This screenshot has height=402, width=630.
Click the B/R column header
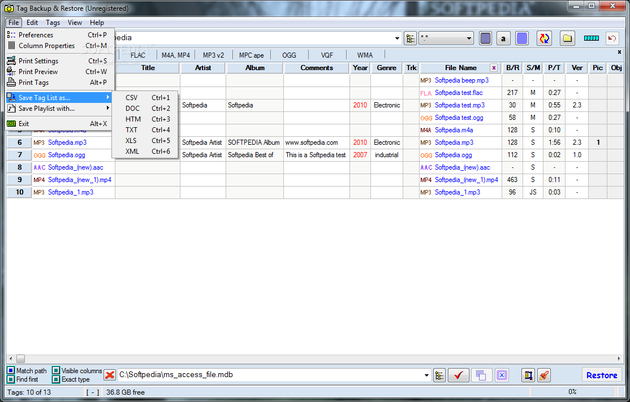point(513,68)
